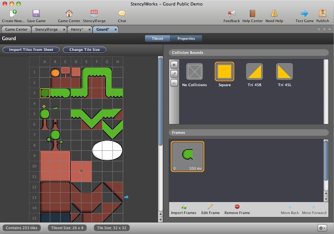The width and height of the screenshot is (334, 234).
Task: Remove collision shape with minus button
Action: (174, 83)
